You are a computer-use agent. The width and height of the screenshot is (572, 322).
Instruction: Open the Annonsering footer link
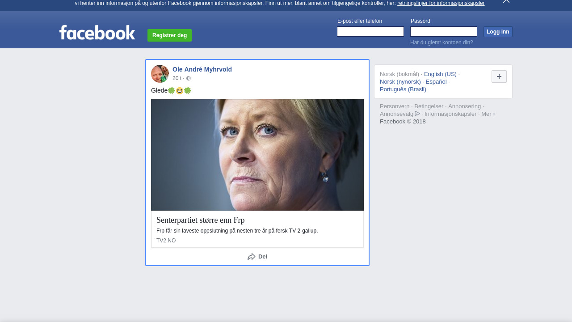(x=464, y=106)
